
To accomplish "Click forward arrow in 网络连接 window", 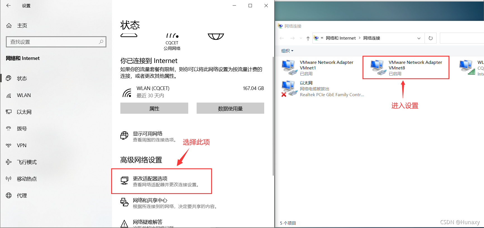I will point(292,38).
